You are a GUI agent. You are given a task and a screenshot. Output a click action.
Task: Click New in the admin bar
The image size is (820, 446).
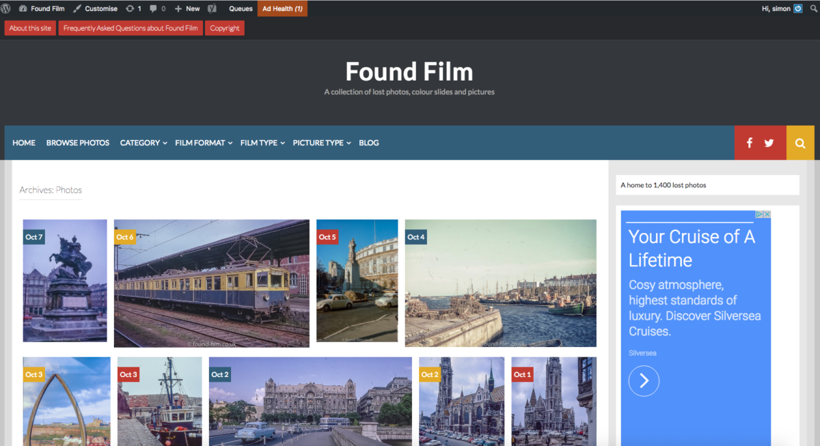point(187,8)
